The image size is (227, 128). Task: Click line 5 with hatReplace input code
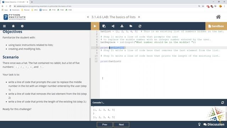[148, 42]
